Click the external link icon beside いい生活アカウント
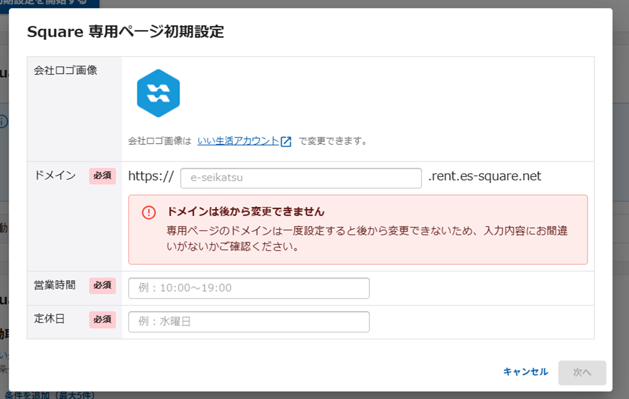 point(286,141)
